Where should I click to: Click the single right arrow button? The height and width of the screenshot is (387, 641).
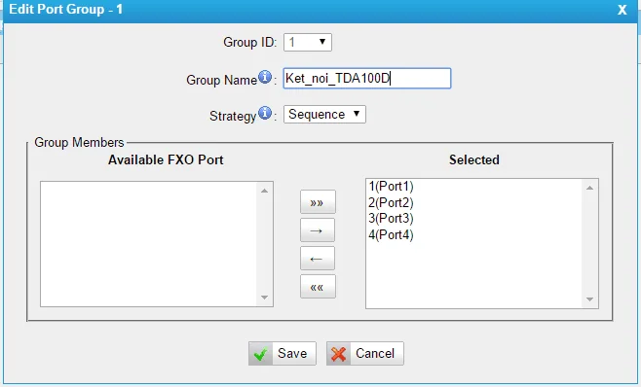pos(318,229)
